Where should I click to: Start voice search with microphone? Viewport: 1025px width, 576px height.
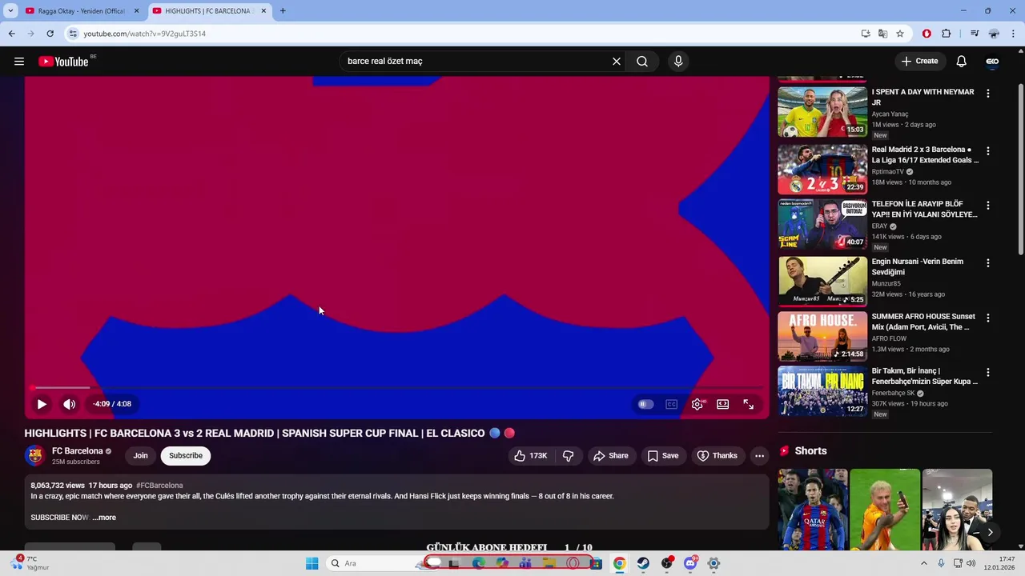tap(678, 62)
